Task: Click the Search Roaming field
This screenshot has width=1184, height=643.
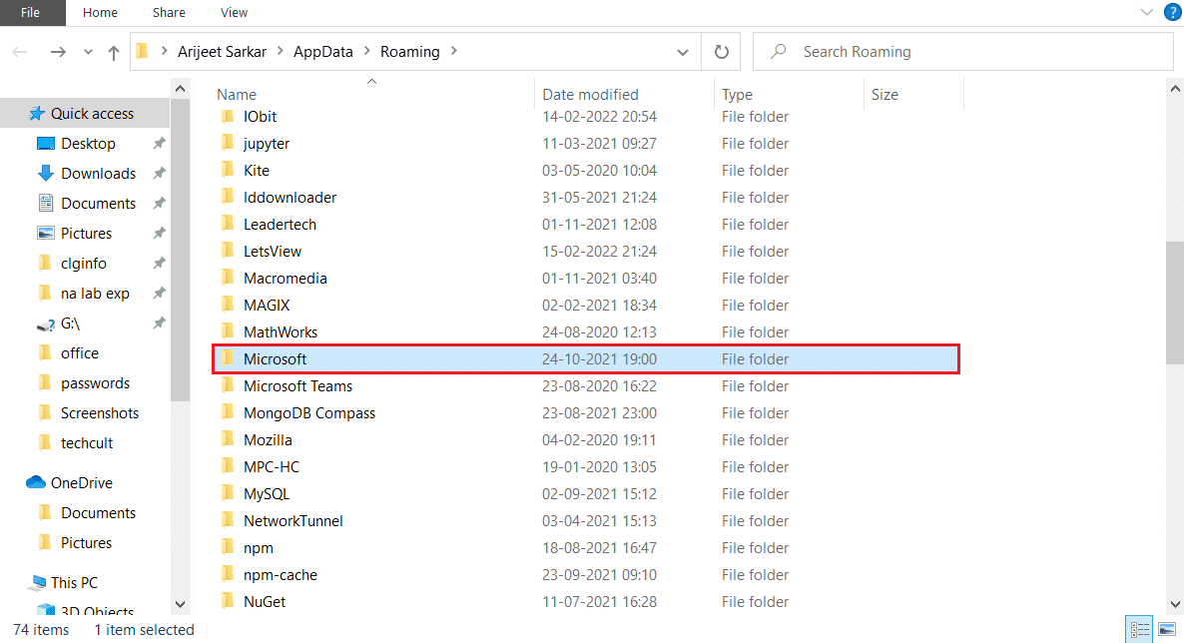Action: pyautogui.click(x=963, y=51)
